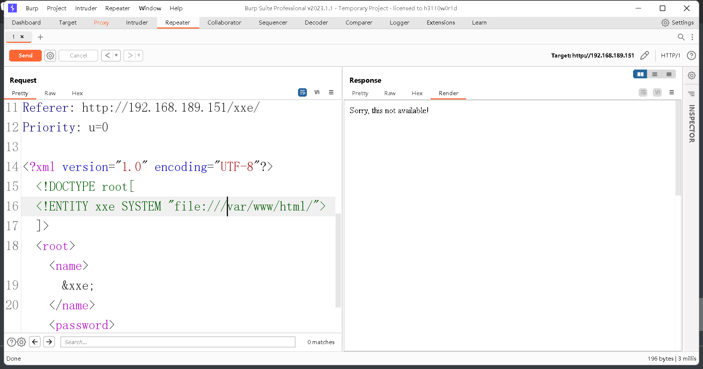This screenshot has height=369, width=703.
Task: Open the Window menu
Action: [x=150, y=8]
